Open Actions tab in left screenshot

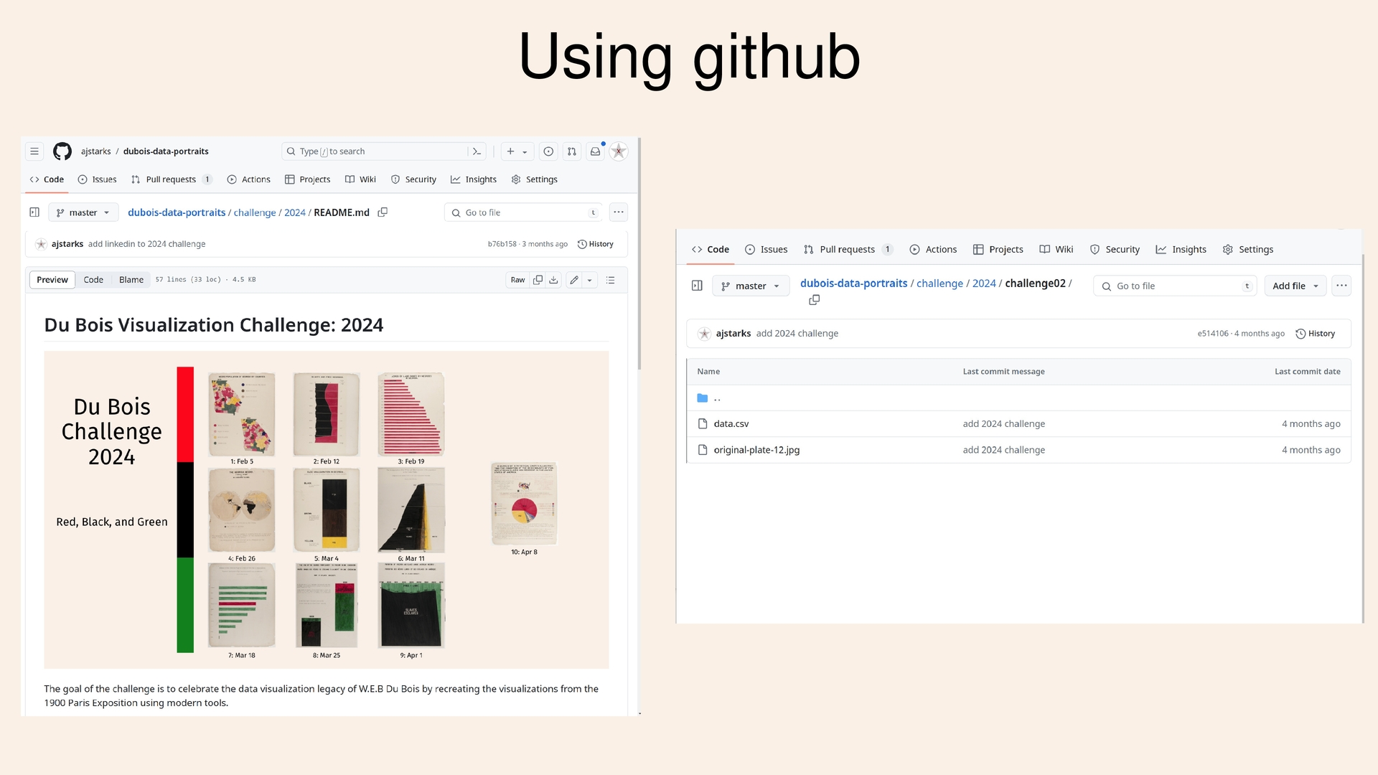click(248, 179)
